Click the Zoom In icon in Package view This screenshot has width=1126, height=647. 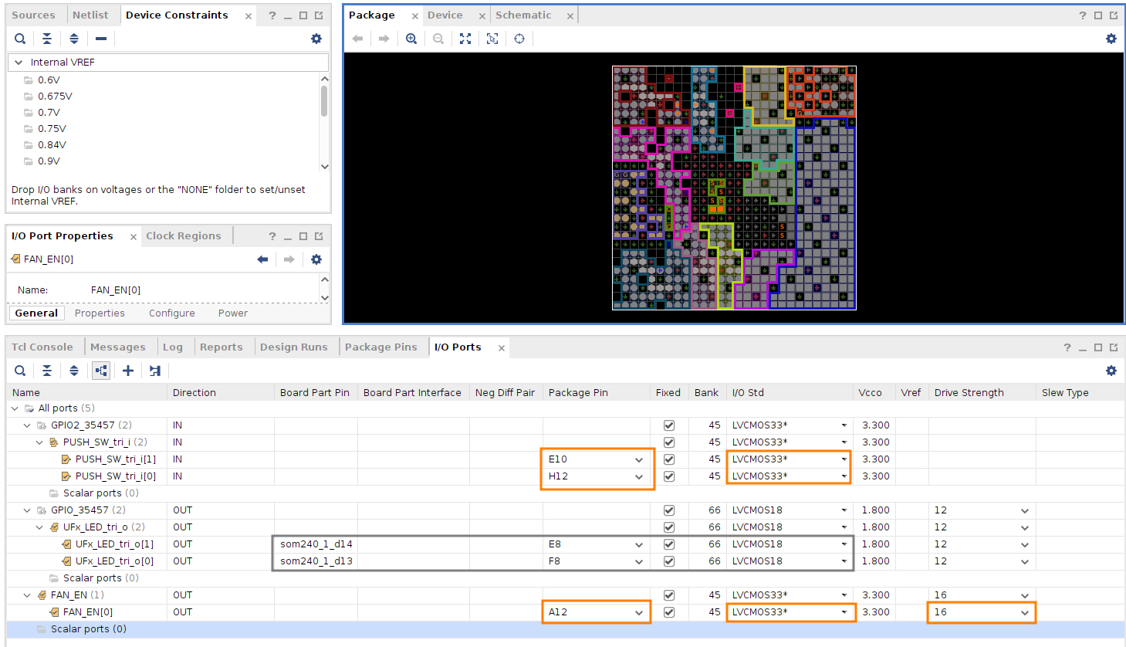coord(411,39)
